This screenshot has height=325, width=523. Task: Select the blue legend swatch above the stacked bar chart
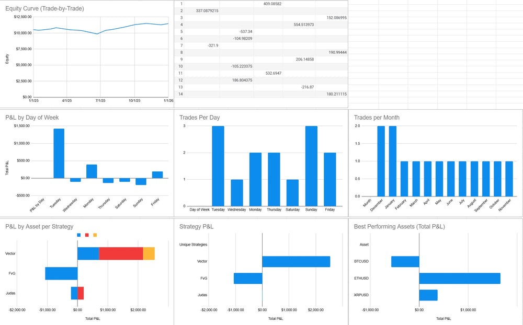coord(79,235)
